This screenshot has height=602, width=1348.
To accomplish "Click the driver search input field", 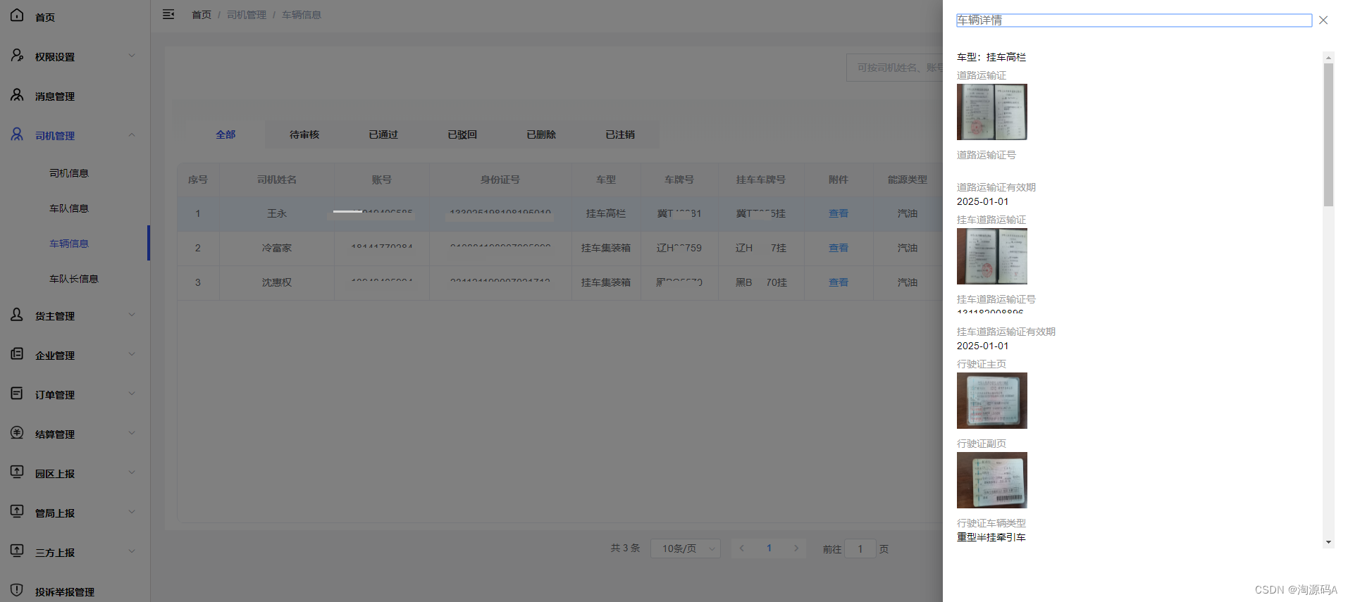I will tap(895, 68).
